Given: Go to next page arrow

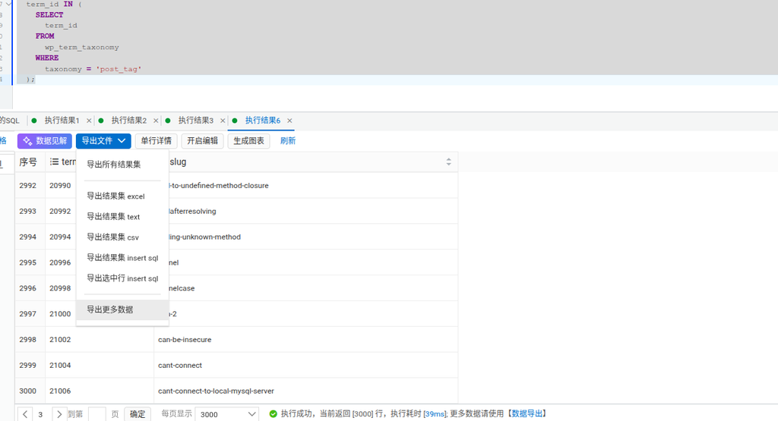Looking at the screenshot, I should (59, 414).
